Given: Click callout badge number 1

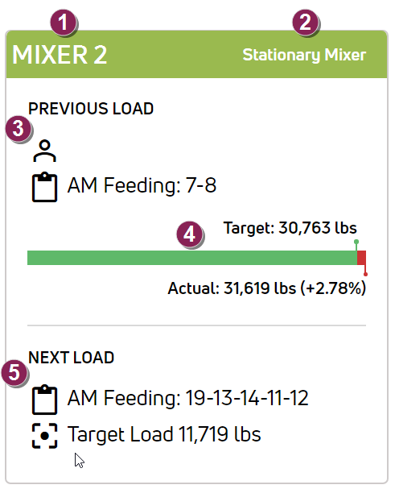Looking at the screenshot, I should 64,23.
